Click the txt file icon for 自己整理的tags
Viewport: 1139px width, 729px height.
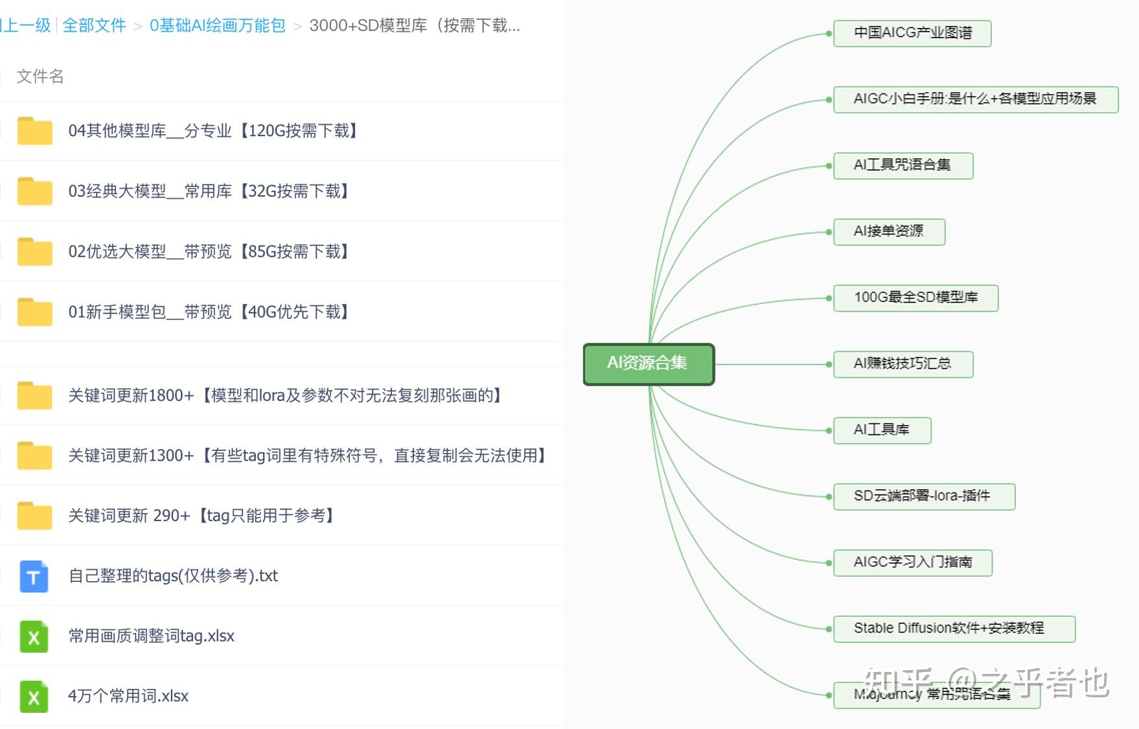(34, 576)
